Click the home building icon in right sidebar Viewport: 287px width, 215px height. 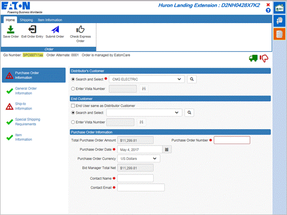279,8
